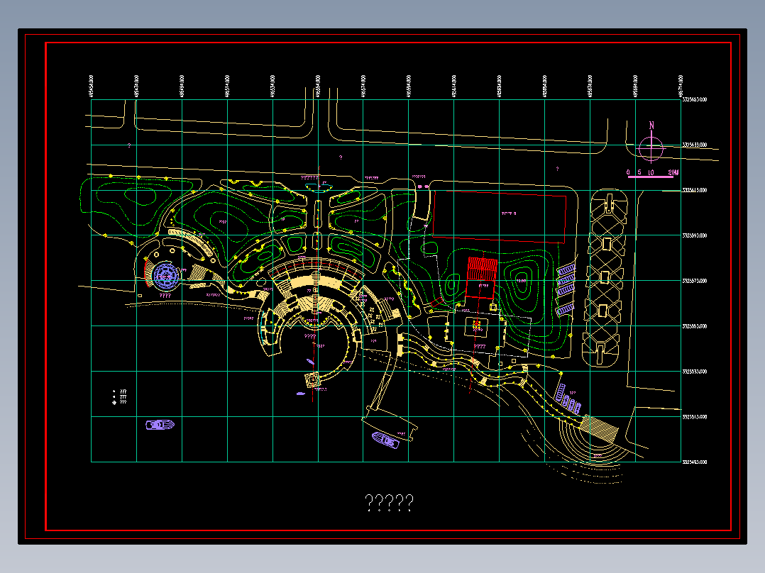
Task: Click grid coordinate label 3325573.000
Action: pos(695,281)
